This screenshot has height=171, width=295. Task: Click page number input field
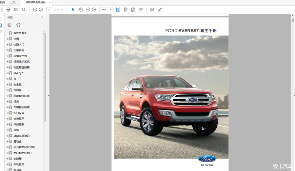pyautogui.click(x=49, y=9)
